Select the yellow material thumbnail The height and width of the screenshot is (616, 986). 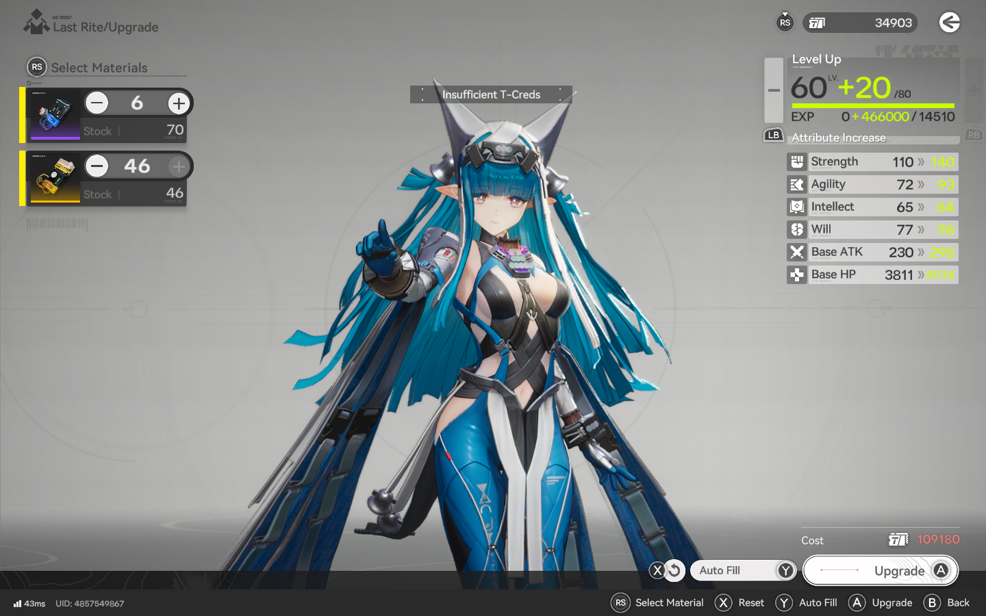(x=55, y=178)
